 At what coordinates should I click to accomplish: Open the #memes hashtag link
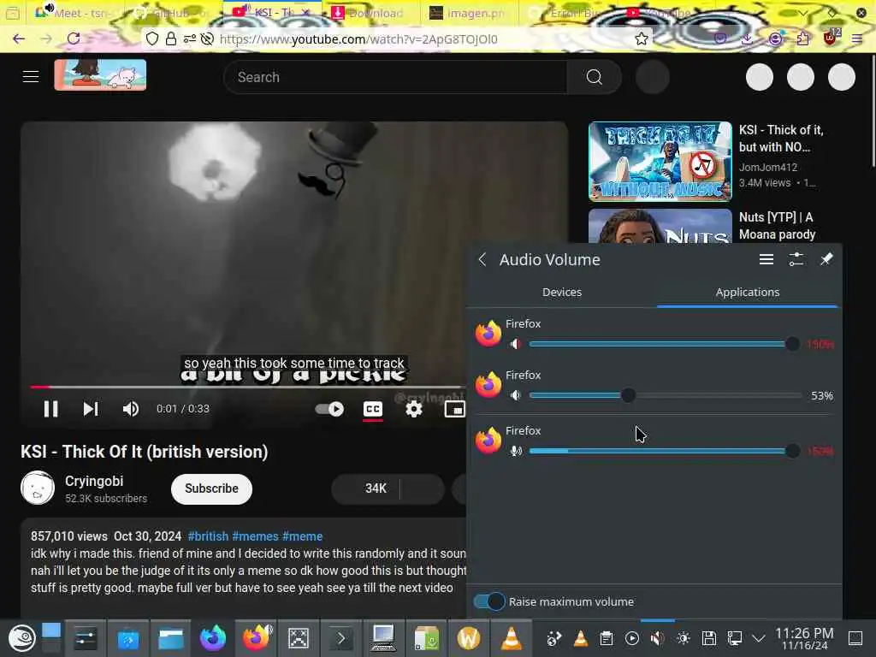point(255,536)
